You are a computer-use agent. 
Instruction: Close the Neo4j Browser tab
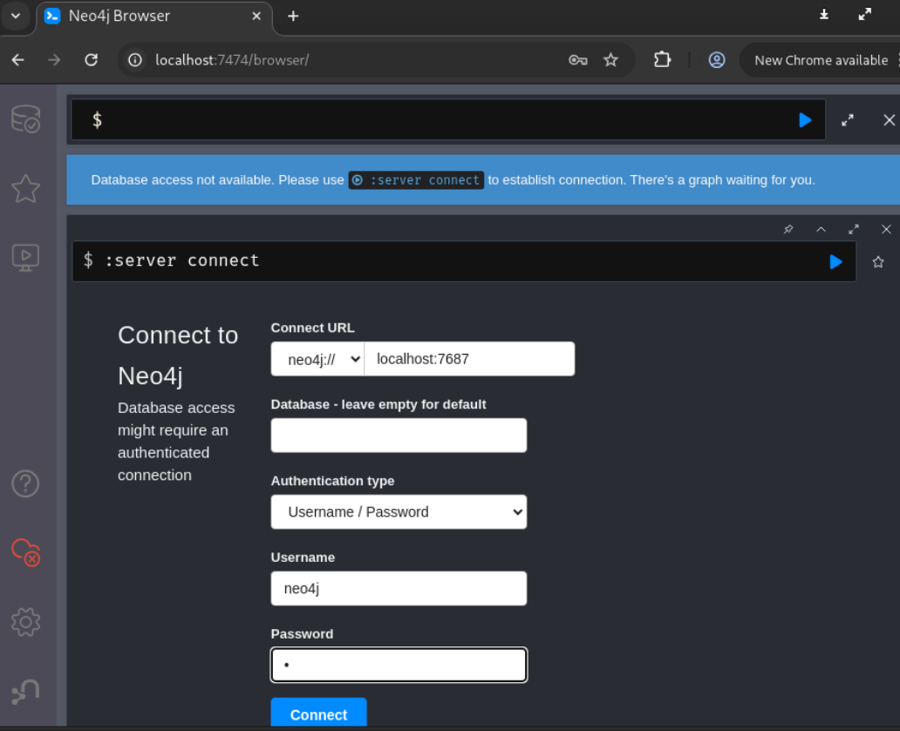(x=256, y=16)
